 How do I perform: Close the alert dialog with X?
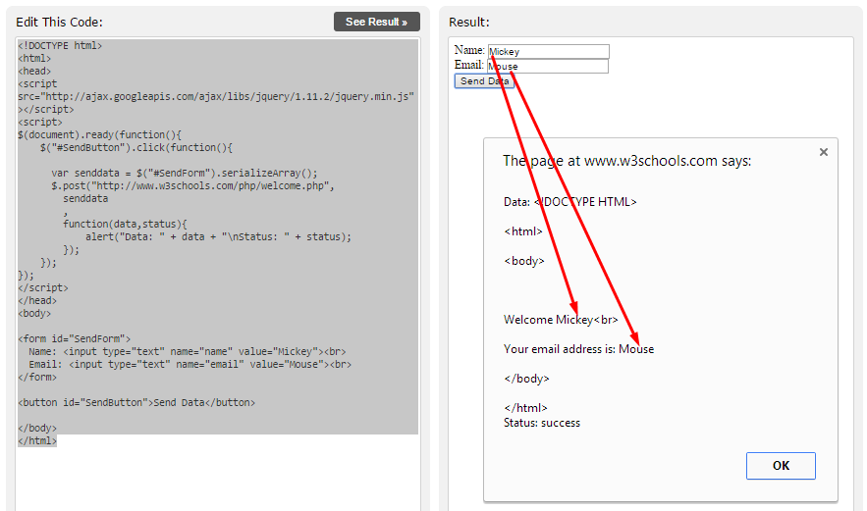(x=824, y=152)
